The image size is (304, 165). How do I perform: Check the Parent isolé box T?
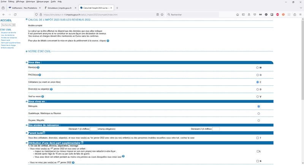258,138
